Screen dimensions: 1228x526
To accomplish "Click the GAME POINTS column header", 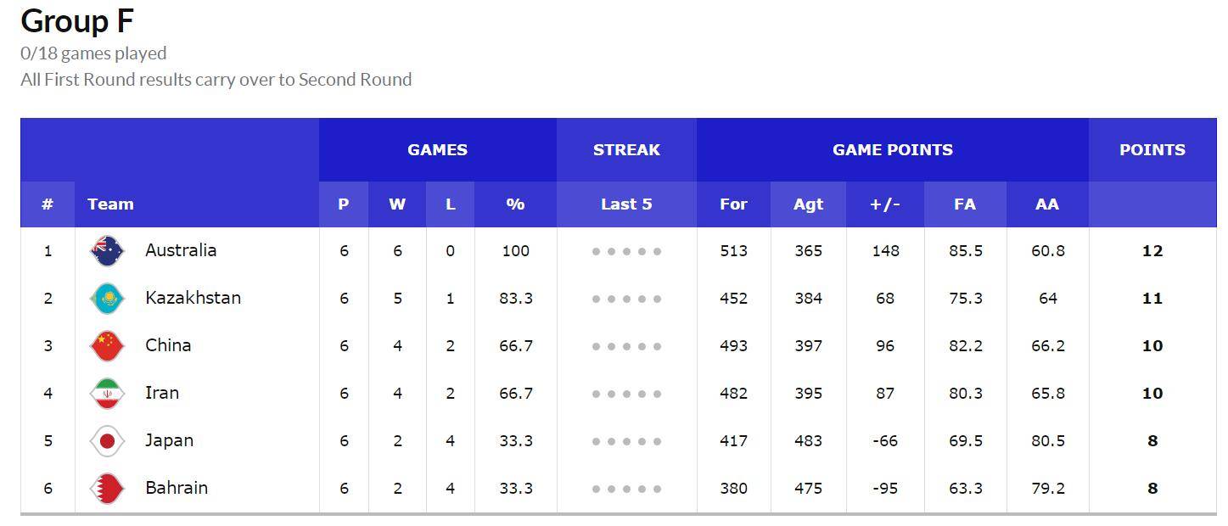I will click(x=893, y=150).
